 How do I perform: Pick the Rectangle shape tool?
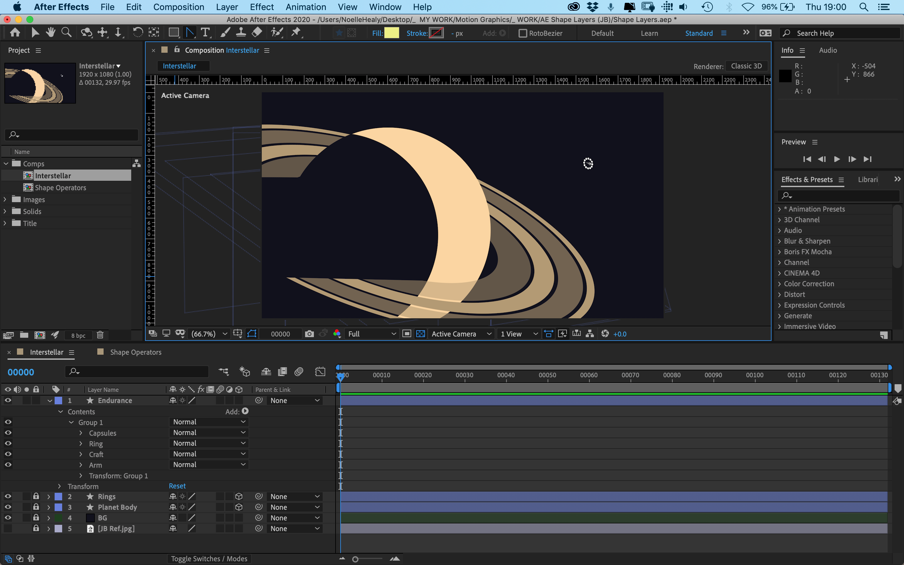(173, 33)
